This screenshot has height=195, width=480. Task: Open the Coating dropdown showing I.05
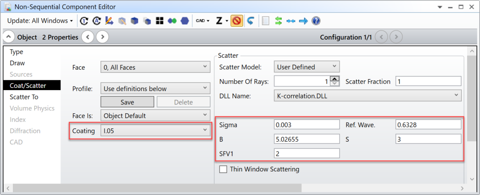click(155, 130)
